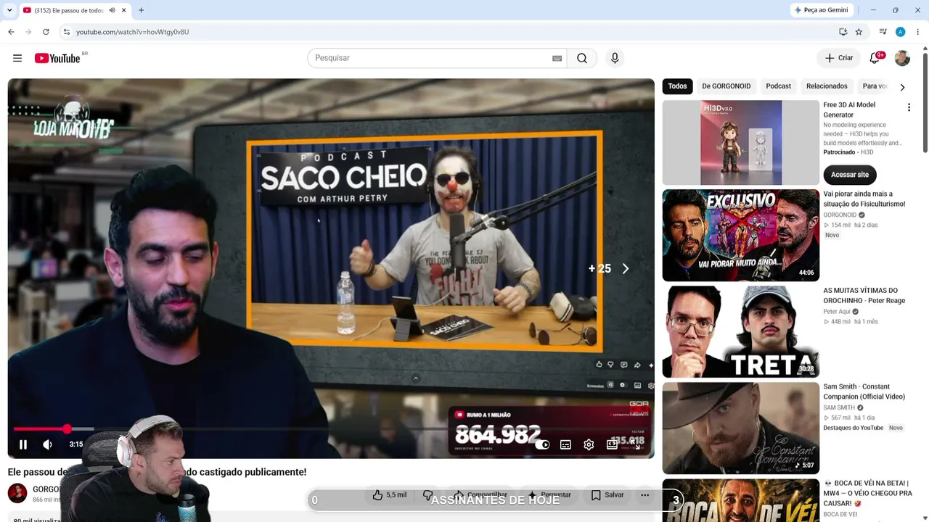Click the Acessar site button
Image resolution: width=929 pixels, height=522 pixels.
(849, 175)
